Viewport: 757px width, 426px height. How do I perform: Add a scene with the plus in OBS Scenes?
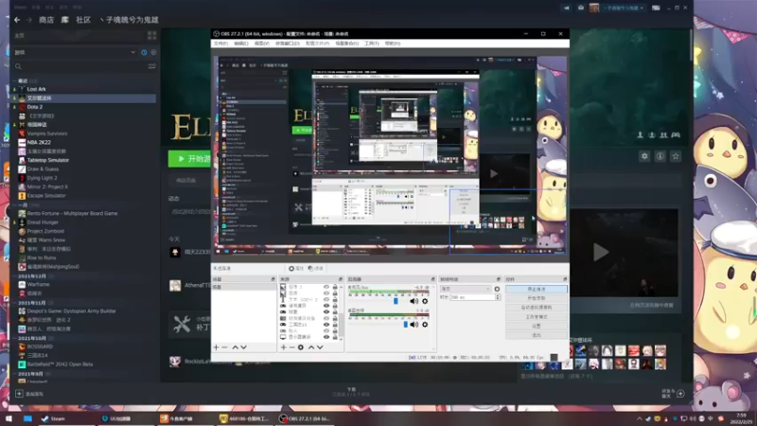pos(216,347)
